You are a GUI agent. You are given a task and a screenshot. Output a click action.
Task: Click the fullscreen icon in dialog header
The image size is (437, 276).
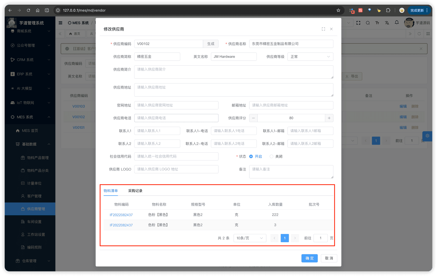[323, 29]
